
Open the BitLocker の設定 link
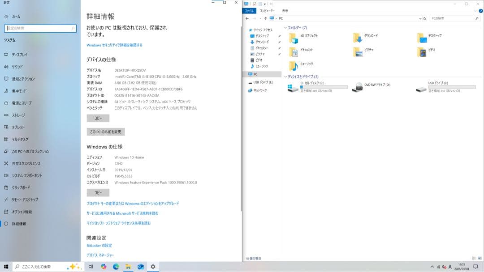pos(100,245)
